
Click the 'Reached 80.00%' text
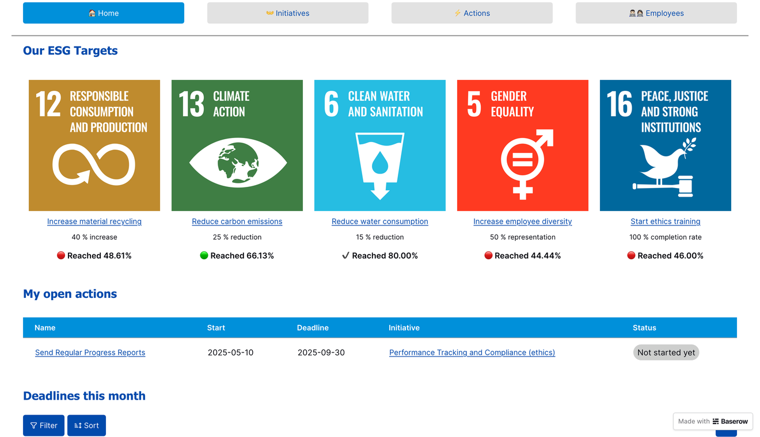[x=385, y=255]
